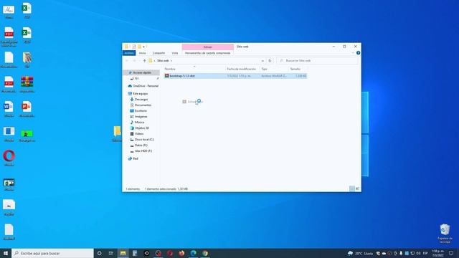Open Escritorio in navigation pane
This screenshot has width=459, height=258.
[138, 111]
